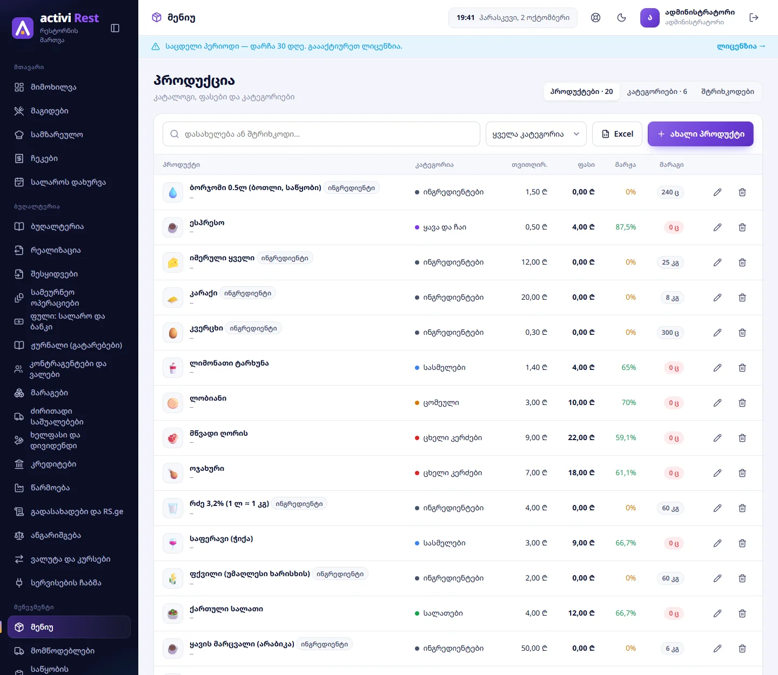Click the ესპრესო product thumbnail
The height and width of the screenshot is (675, 778).
pos(173,227)
